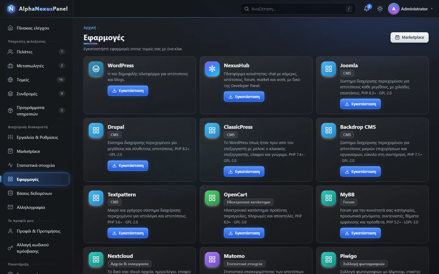This screenshot has width=439, height=274.
Task: Click the OpenCart green app icon
Action: point(212,198)
